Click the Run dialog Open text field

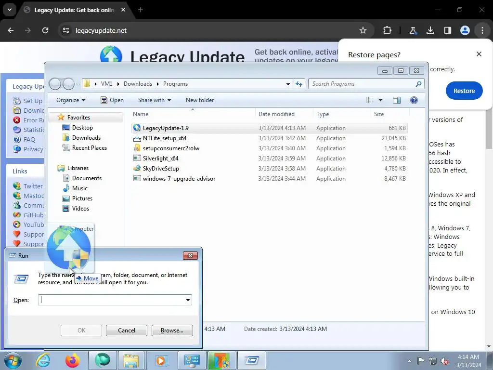tap(112, 300)
